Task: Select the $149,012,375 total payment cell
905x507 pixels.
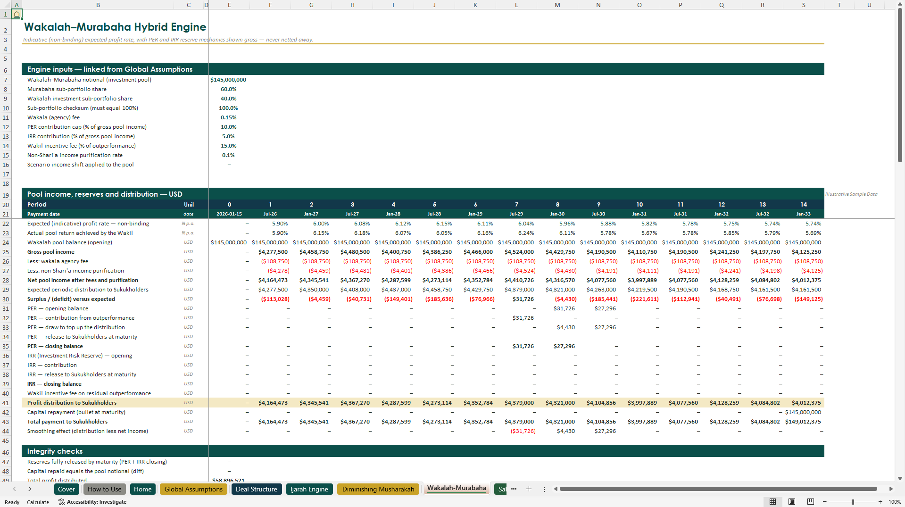Action: click(804, 422)
